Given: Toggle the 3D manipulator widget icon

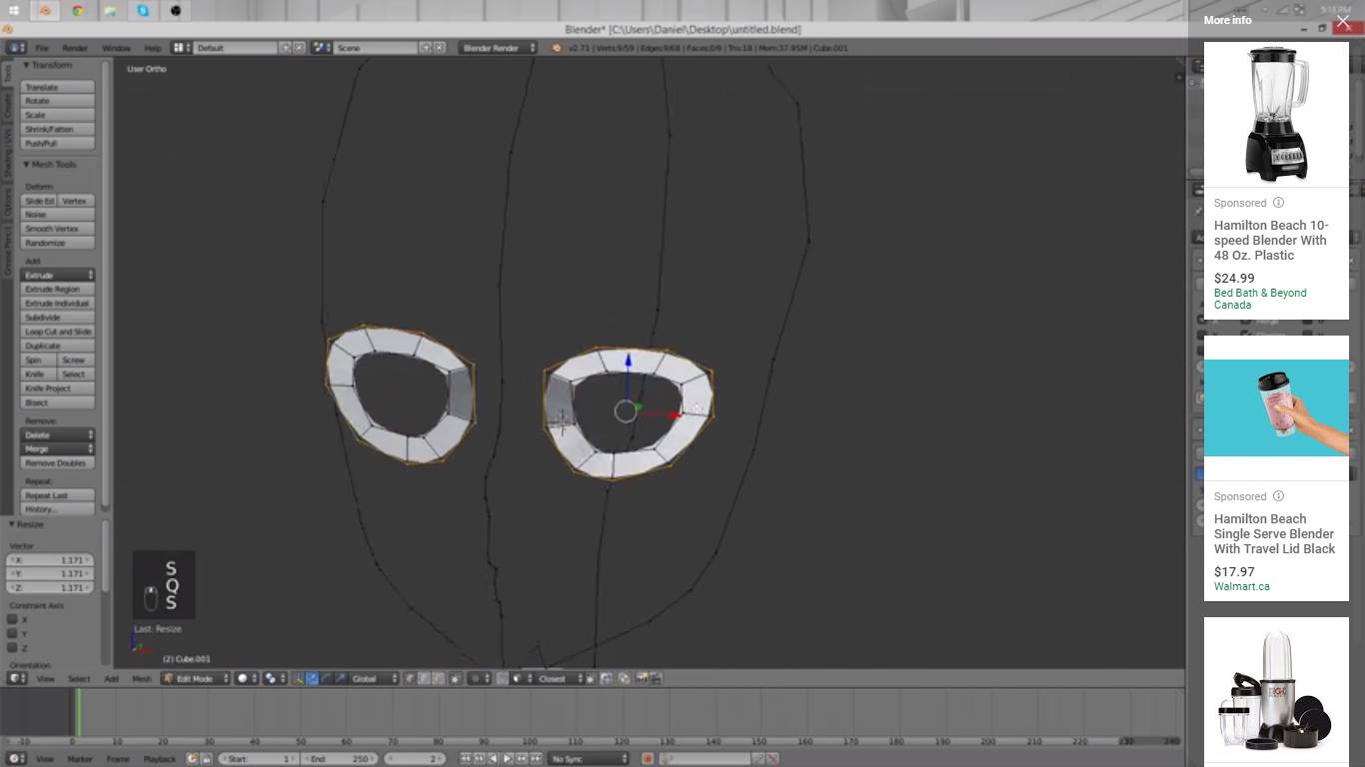Looking at the screenshot, I should (298, 679).
